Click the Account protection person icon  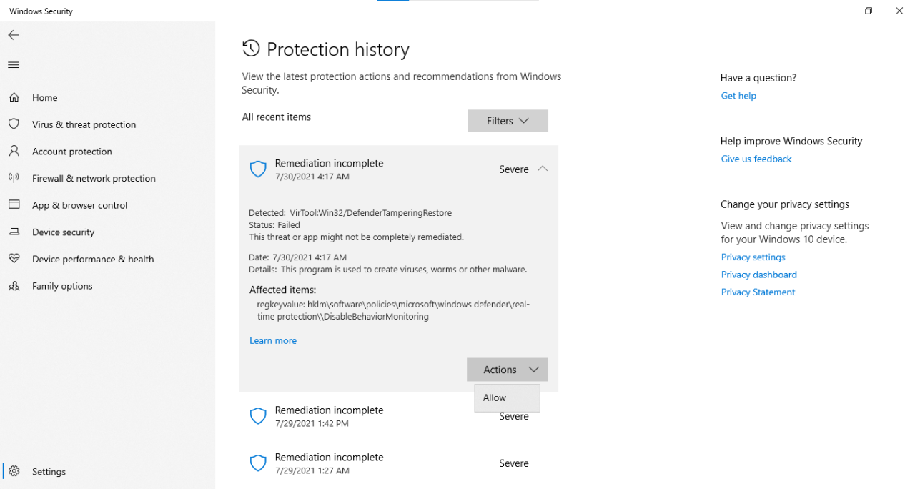(x=14, y=152)
